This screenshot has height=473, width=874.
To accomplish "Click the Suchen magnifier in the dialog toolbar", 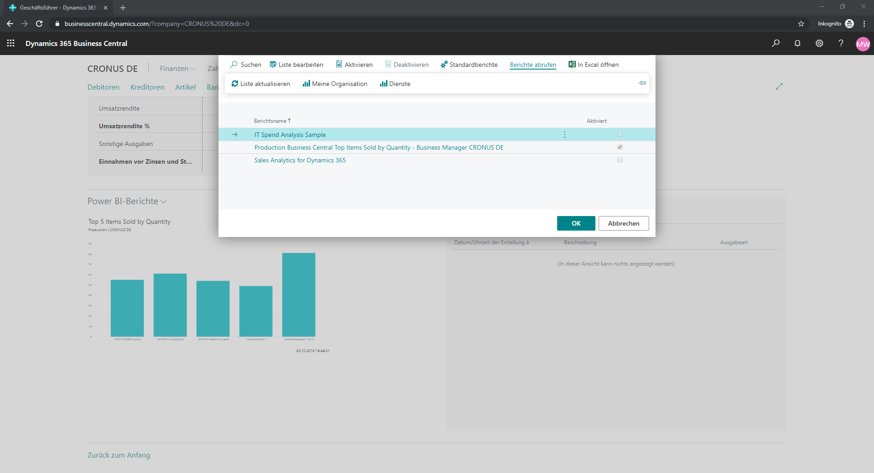I will click(234, 65).
